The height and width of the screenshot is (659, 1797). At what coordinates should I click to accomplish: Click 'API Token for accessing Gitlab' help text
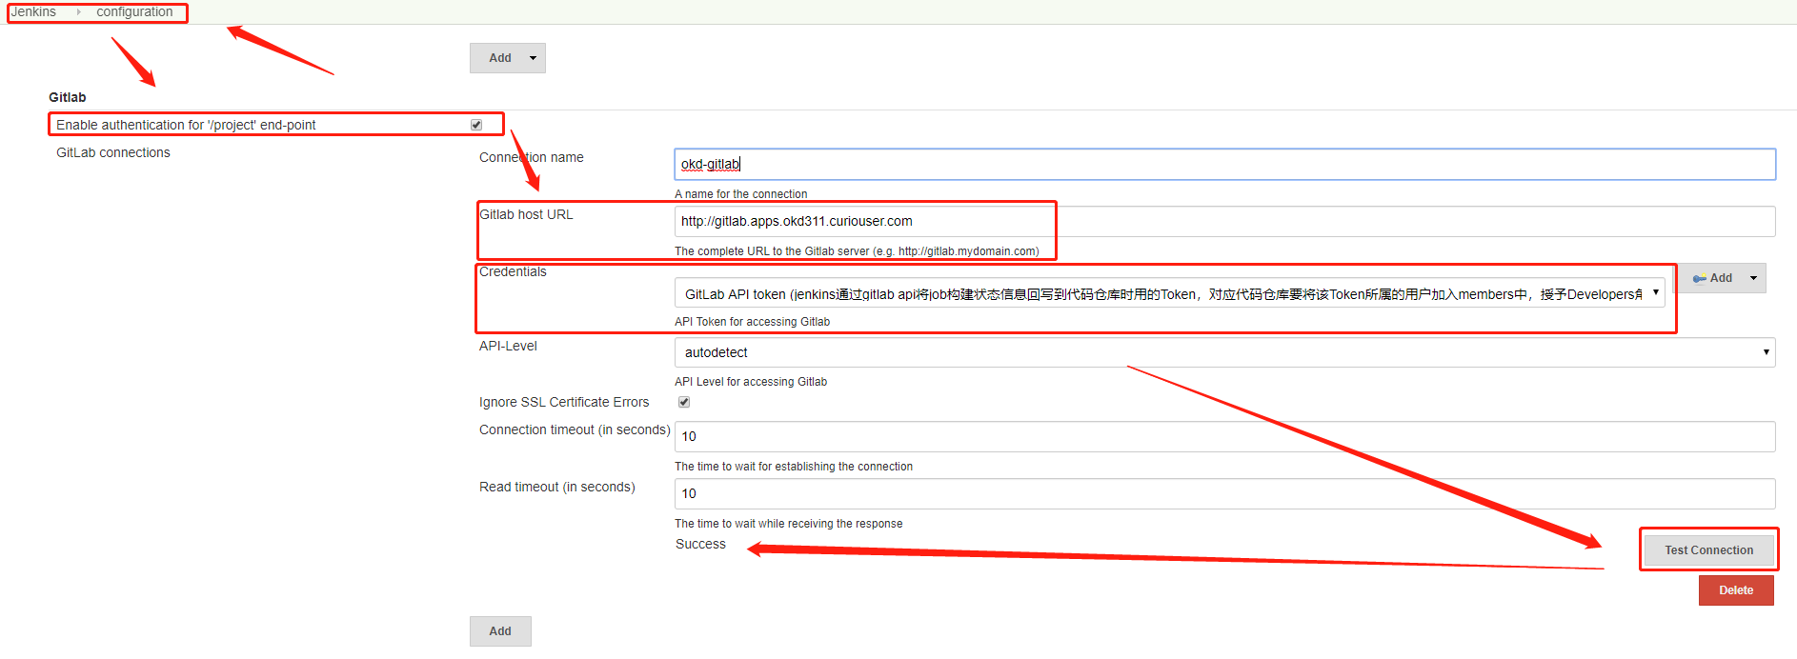[x=752, y=322]
